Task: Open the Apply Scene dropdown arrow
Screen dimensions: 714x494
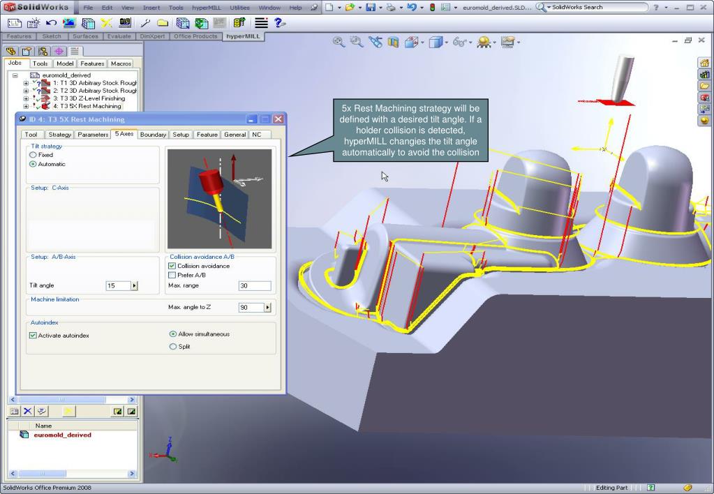Action: tap(495, 43)
